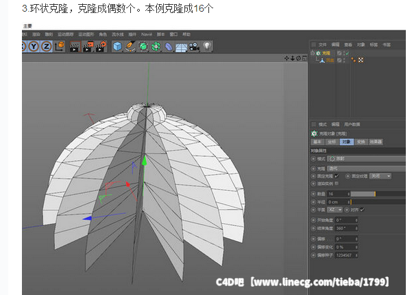
Task: Select the Spline Pen tool icon
Action: (x=130, y=47)
